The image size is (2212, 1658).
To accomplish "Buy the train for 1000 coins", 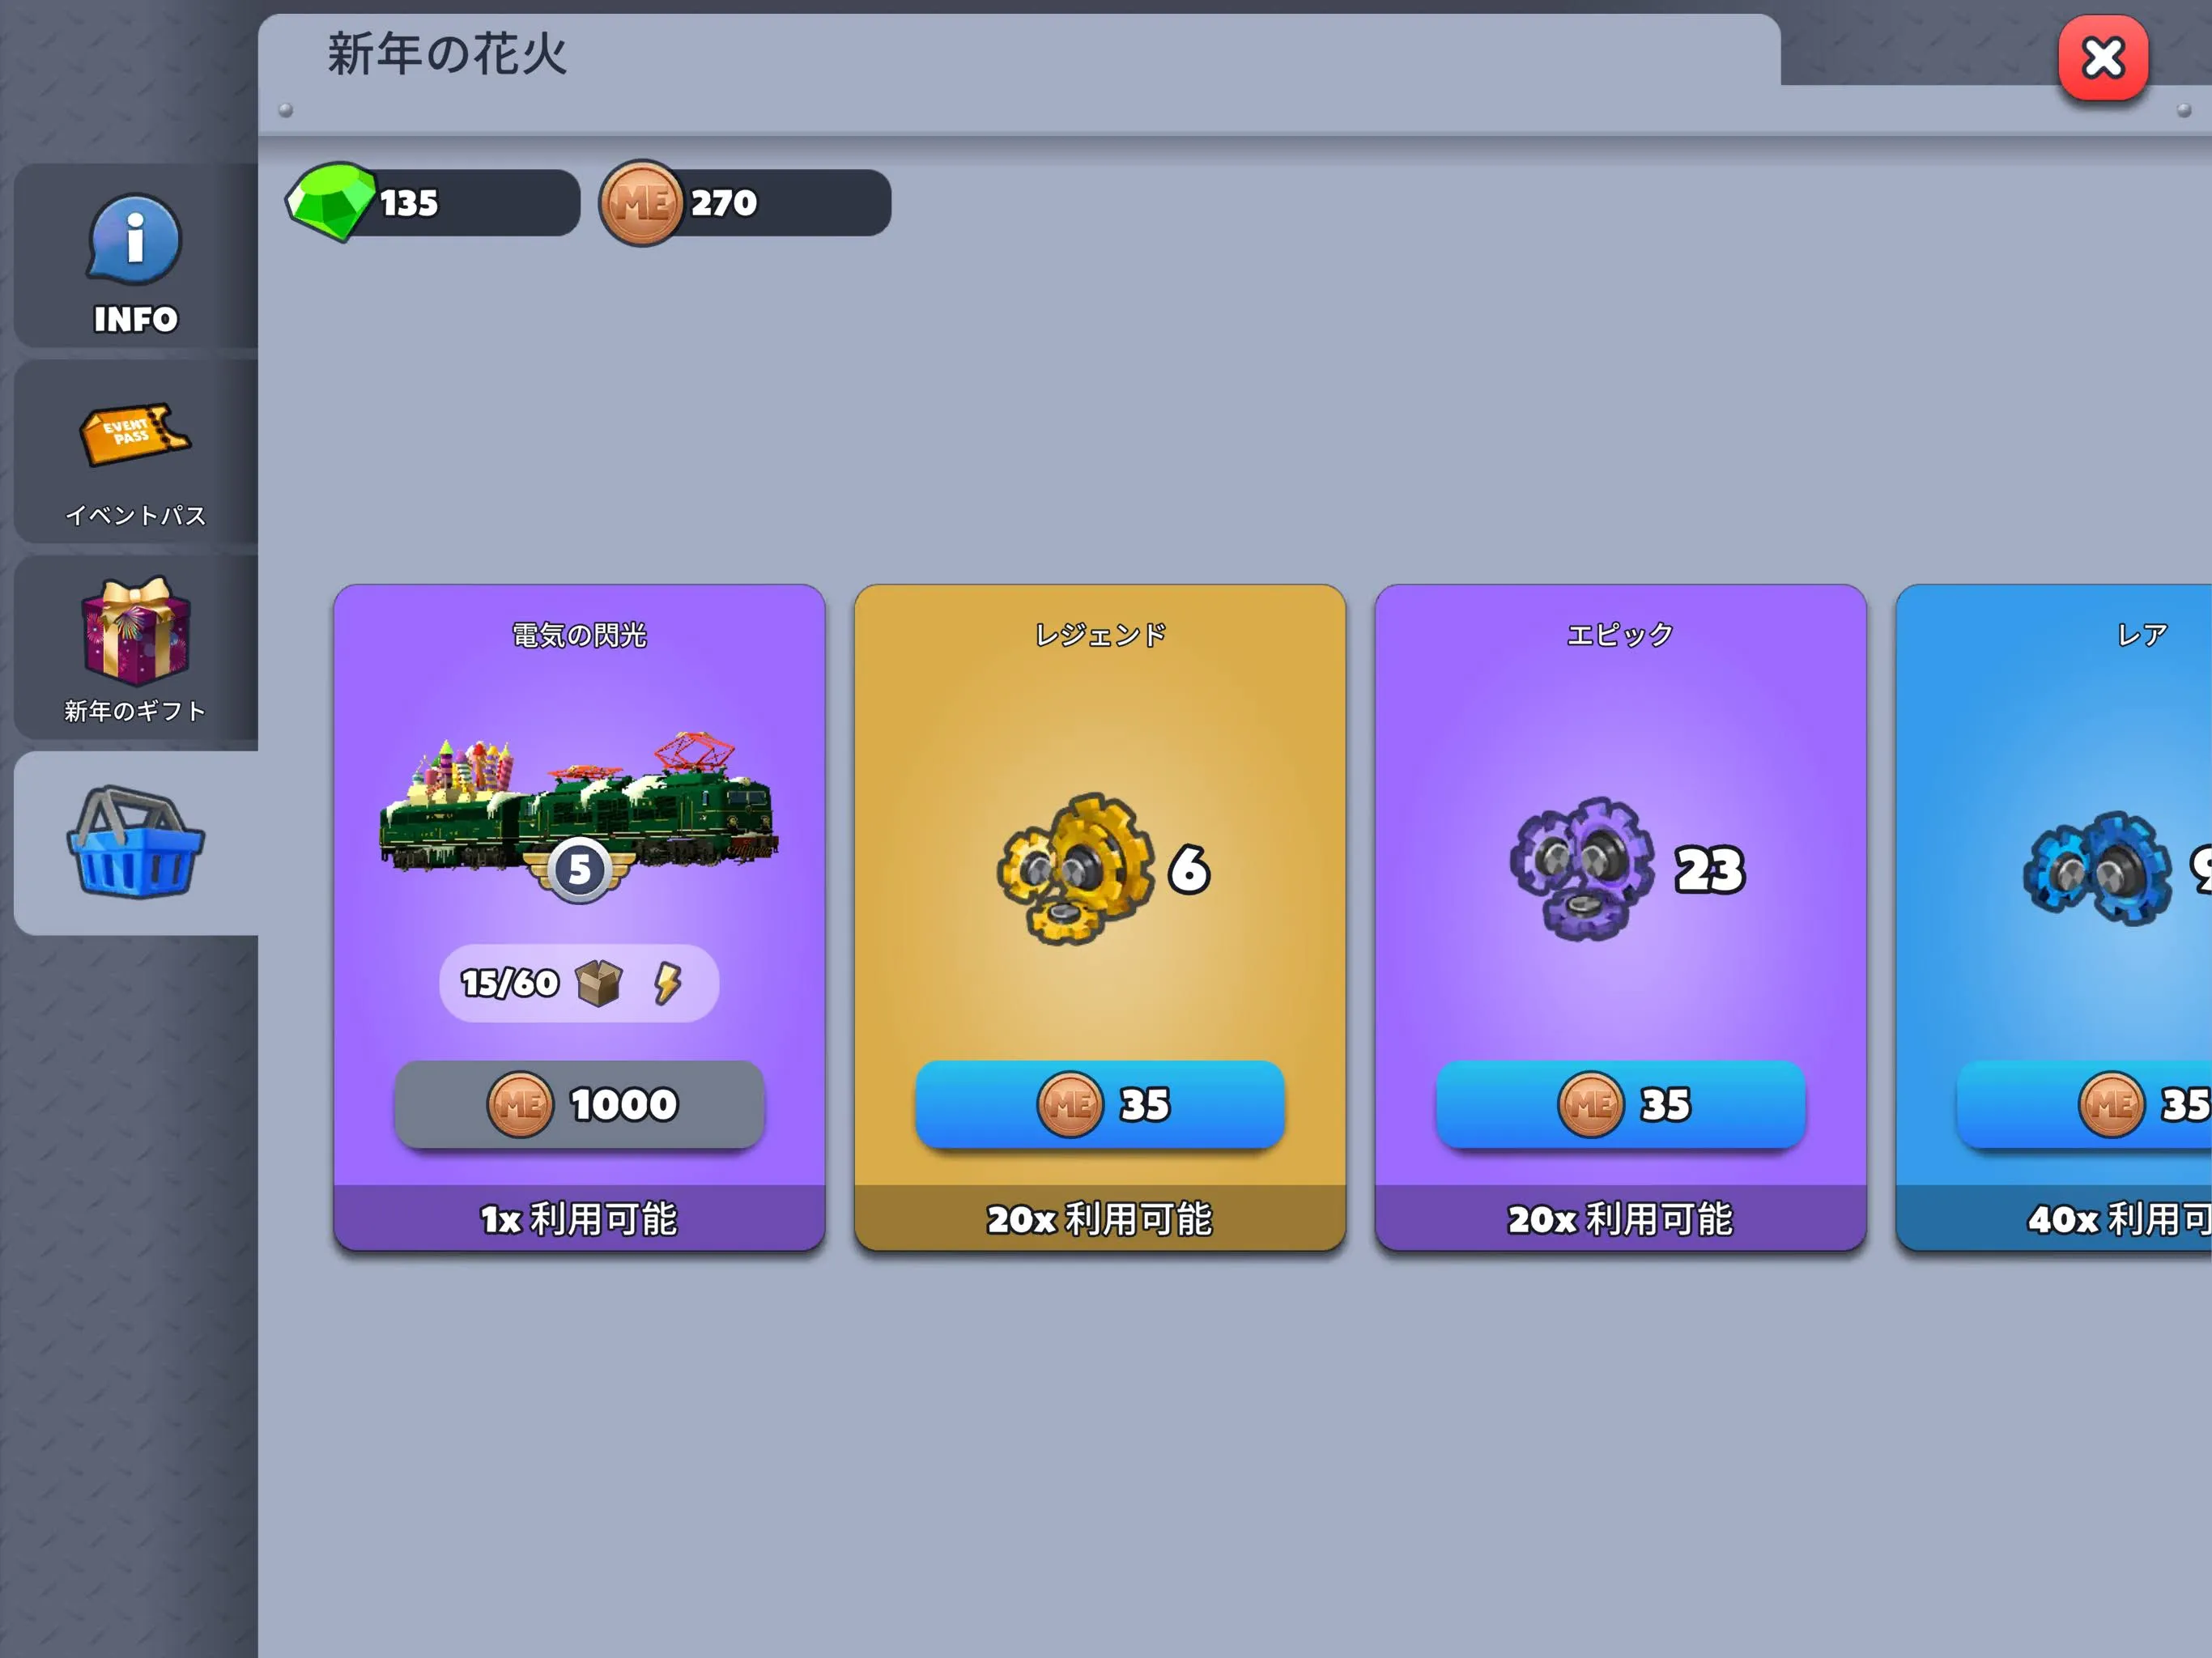I will pos(579,1104).
